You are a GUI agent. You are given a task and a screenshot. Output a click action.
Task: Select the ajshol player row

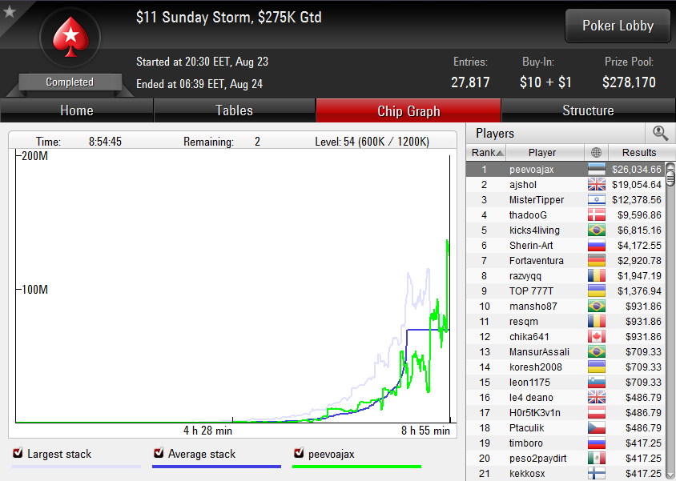[x=565, y=184]
